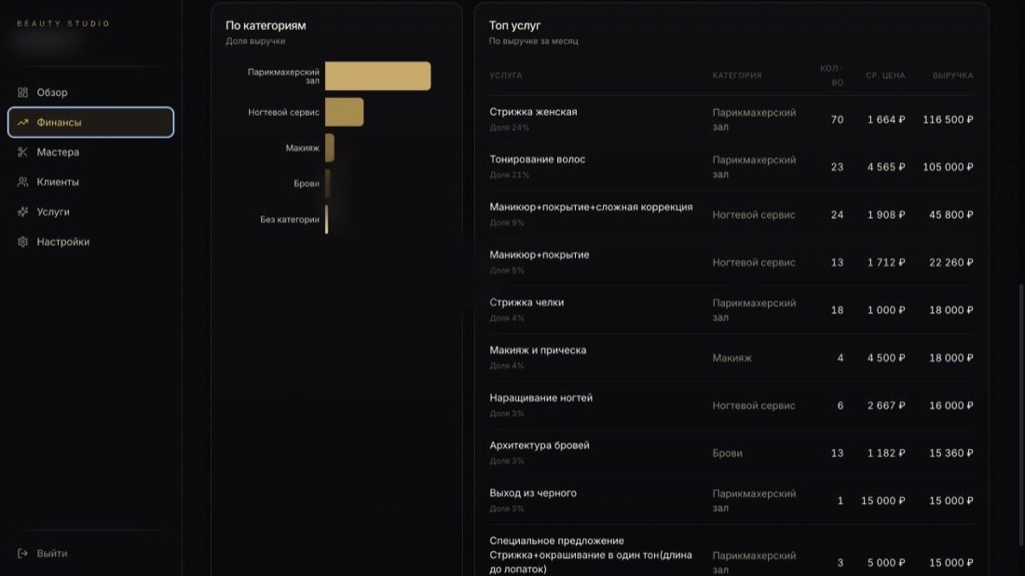Click the average price 1 182 ₽

886,453
